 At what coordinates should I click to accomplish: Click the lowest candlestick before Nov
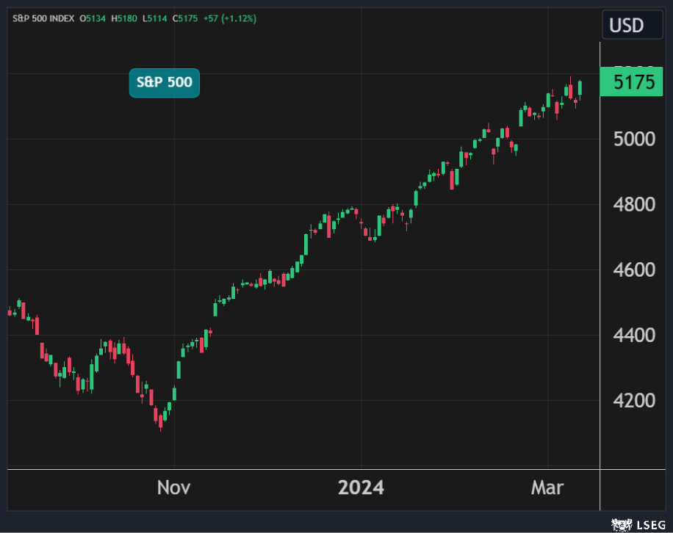click(x=161, y=420)
